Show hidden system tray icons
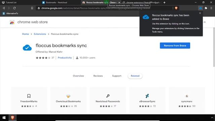215x121 pixels. (212, 118)
